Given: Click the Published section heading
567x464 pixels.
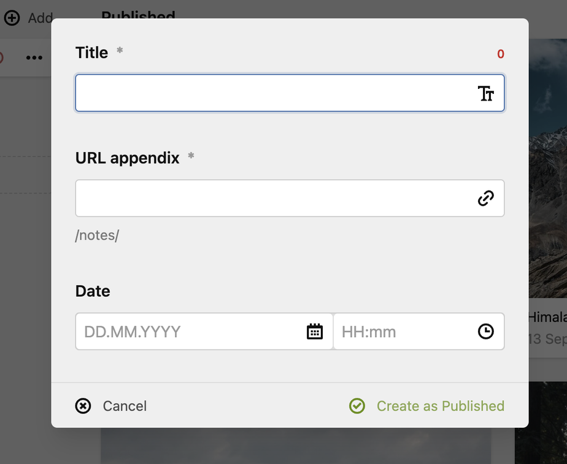Looking at the screenshot, I should click(138, 13).
